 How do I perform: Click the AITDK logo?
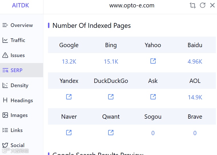point(21,5)
